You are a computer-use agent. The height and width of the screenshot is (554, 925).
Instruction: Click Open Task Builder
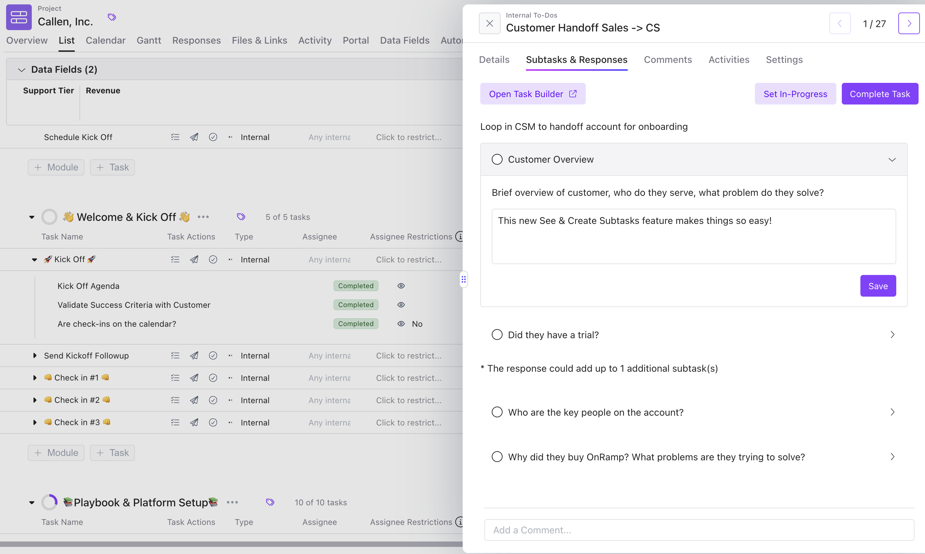pos(533,94)
